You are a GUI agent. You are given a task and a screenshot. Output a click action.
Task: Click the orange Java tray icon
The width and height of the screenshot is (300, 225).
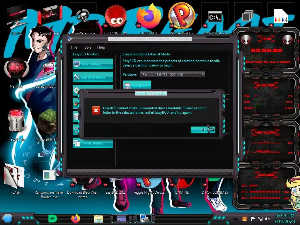coord(244,219)
